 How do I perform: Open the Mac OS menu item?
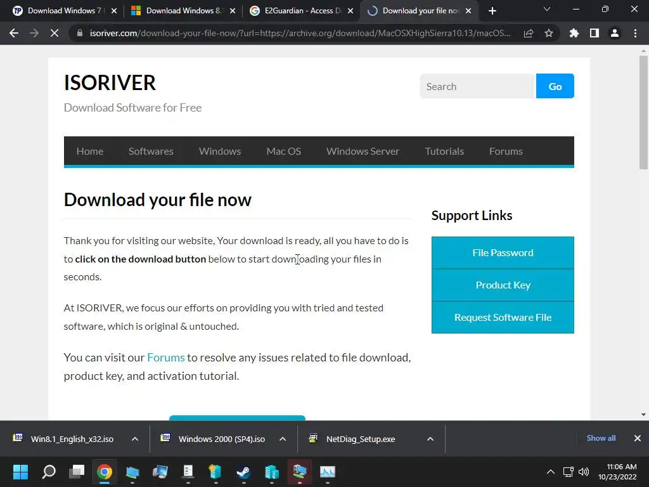(x=283, y=151)
